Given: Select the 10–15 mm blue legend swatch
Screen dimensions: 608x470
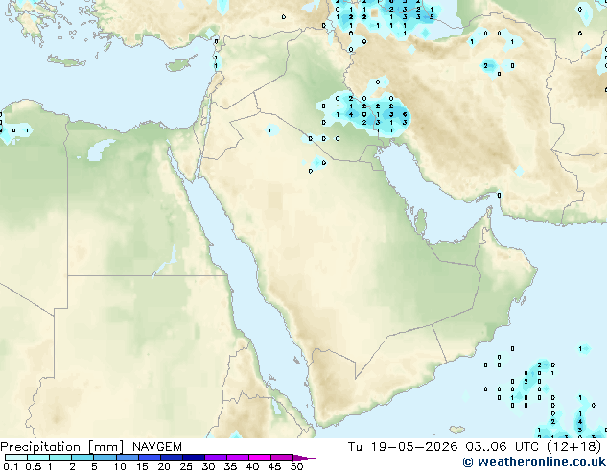Looking at the screenshot, I should coord(128,458).
